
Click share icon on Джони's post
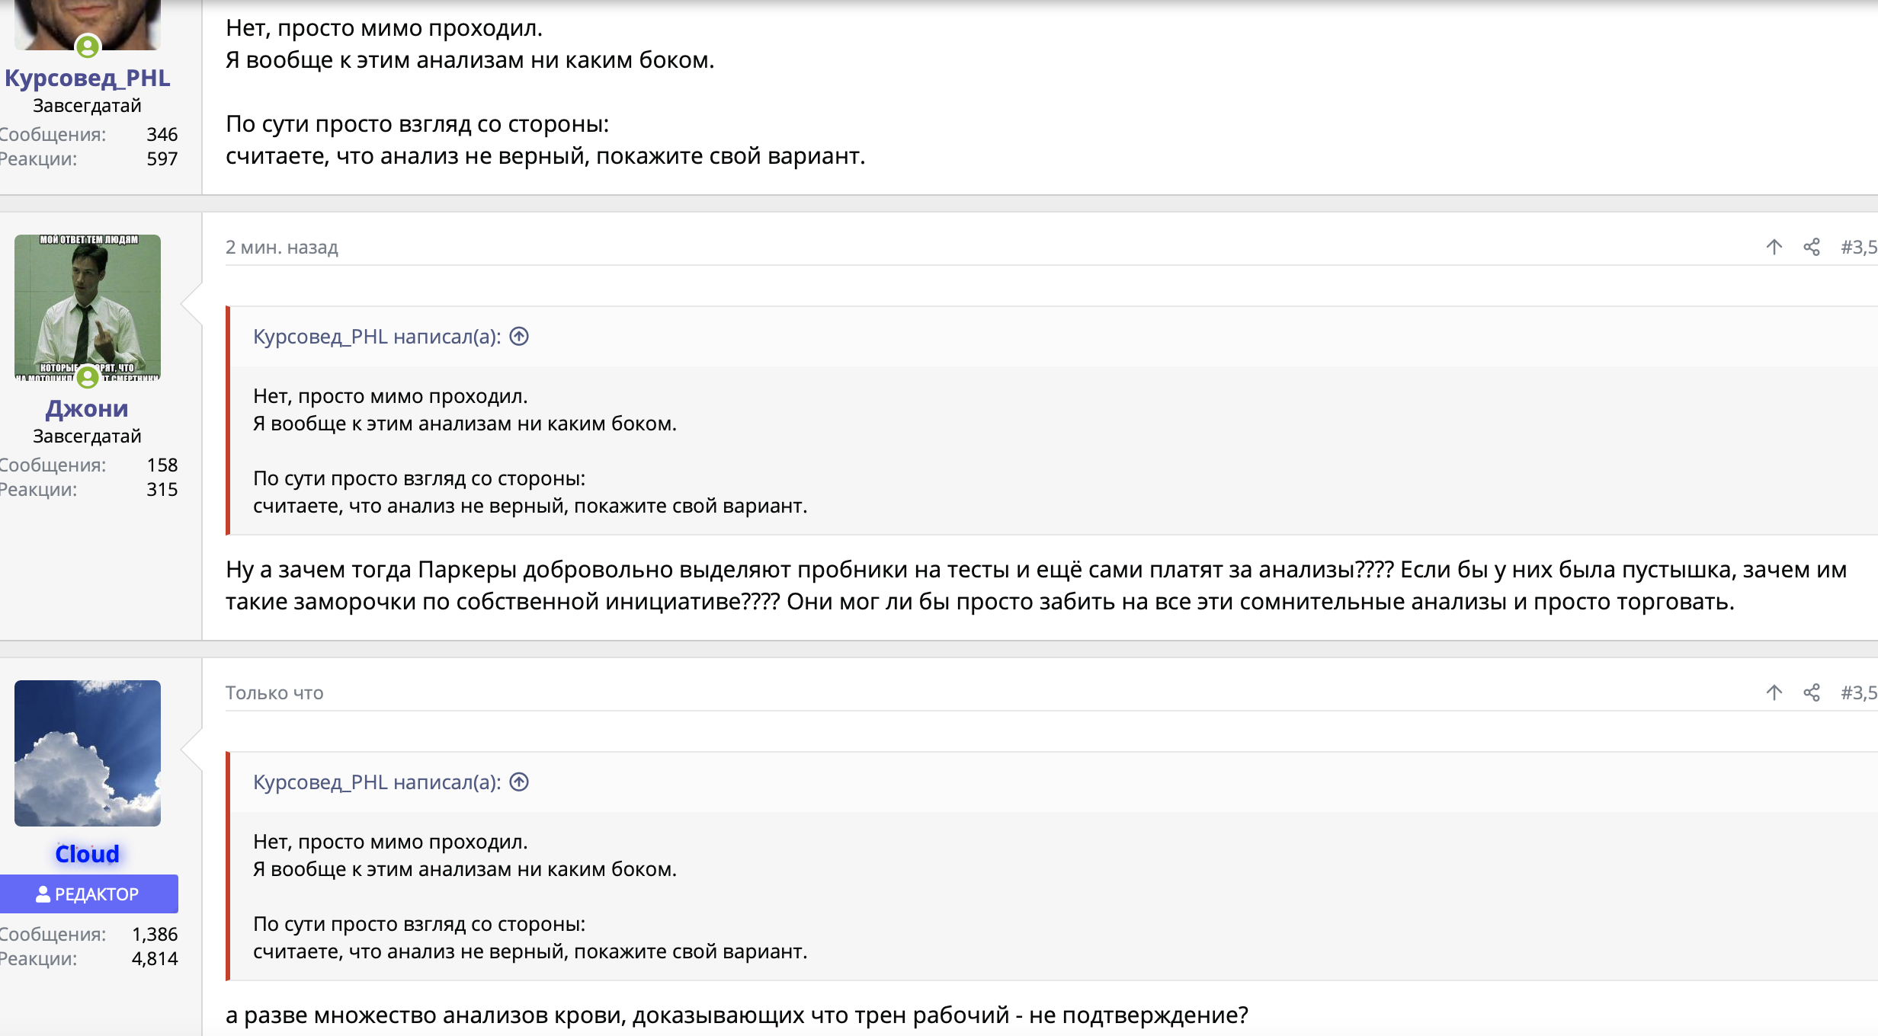[x=1812, y=247]
